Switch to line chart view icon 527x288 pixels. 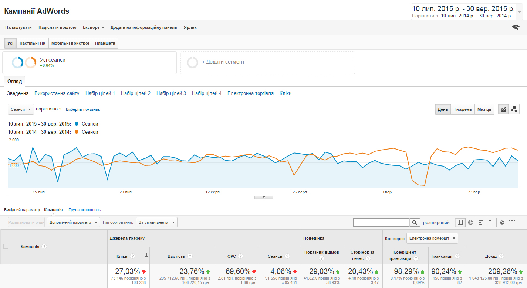point(504,109)
